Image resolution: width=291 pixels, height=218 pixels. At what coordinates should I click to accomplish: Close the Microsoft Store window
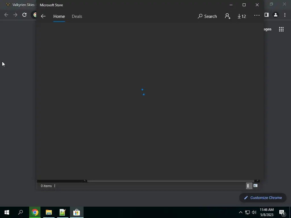[257, 5]
